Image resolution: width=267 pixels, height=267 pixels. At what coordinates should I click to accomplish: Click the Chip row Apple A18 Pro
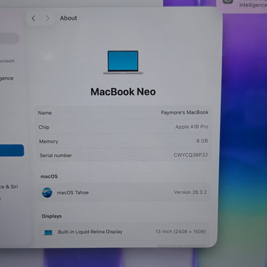(123, 127)
